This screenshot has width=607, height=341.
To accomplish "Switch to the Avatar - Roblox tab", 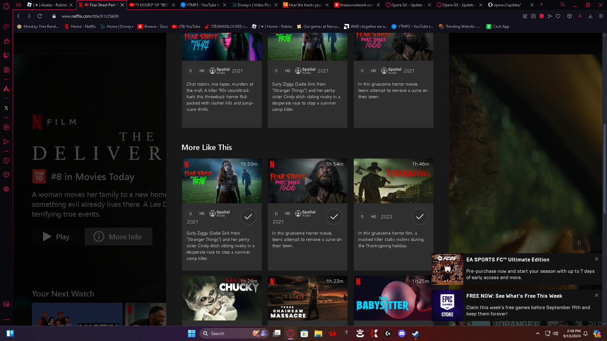I will (x=50, y=5).
